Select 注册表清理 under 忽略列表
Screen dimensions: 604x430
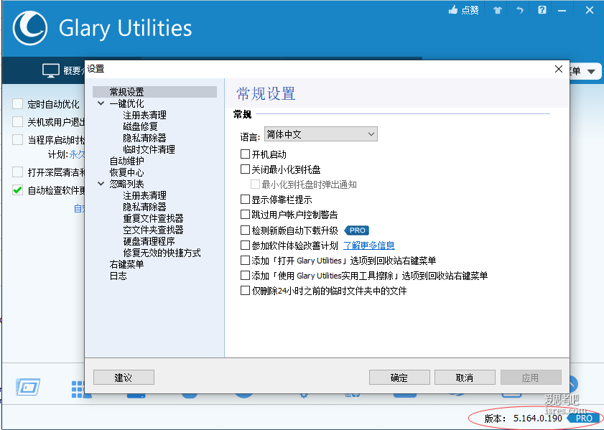click(144, 195)
